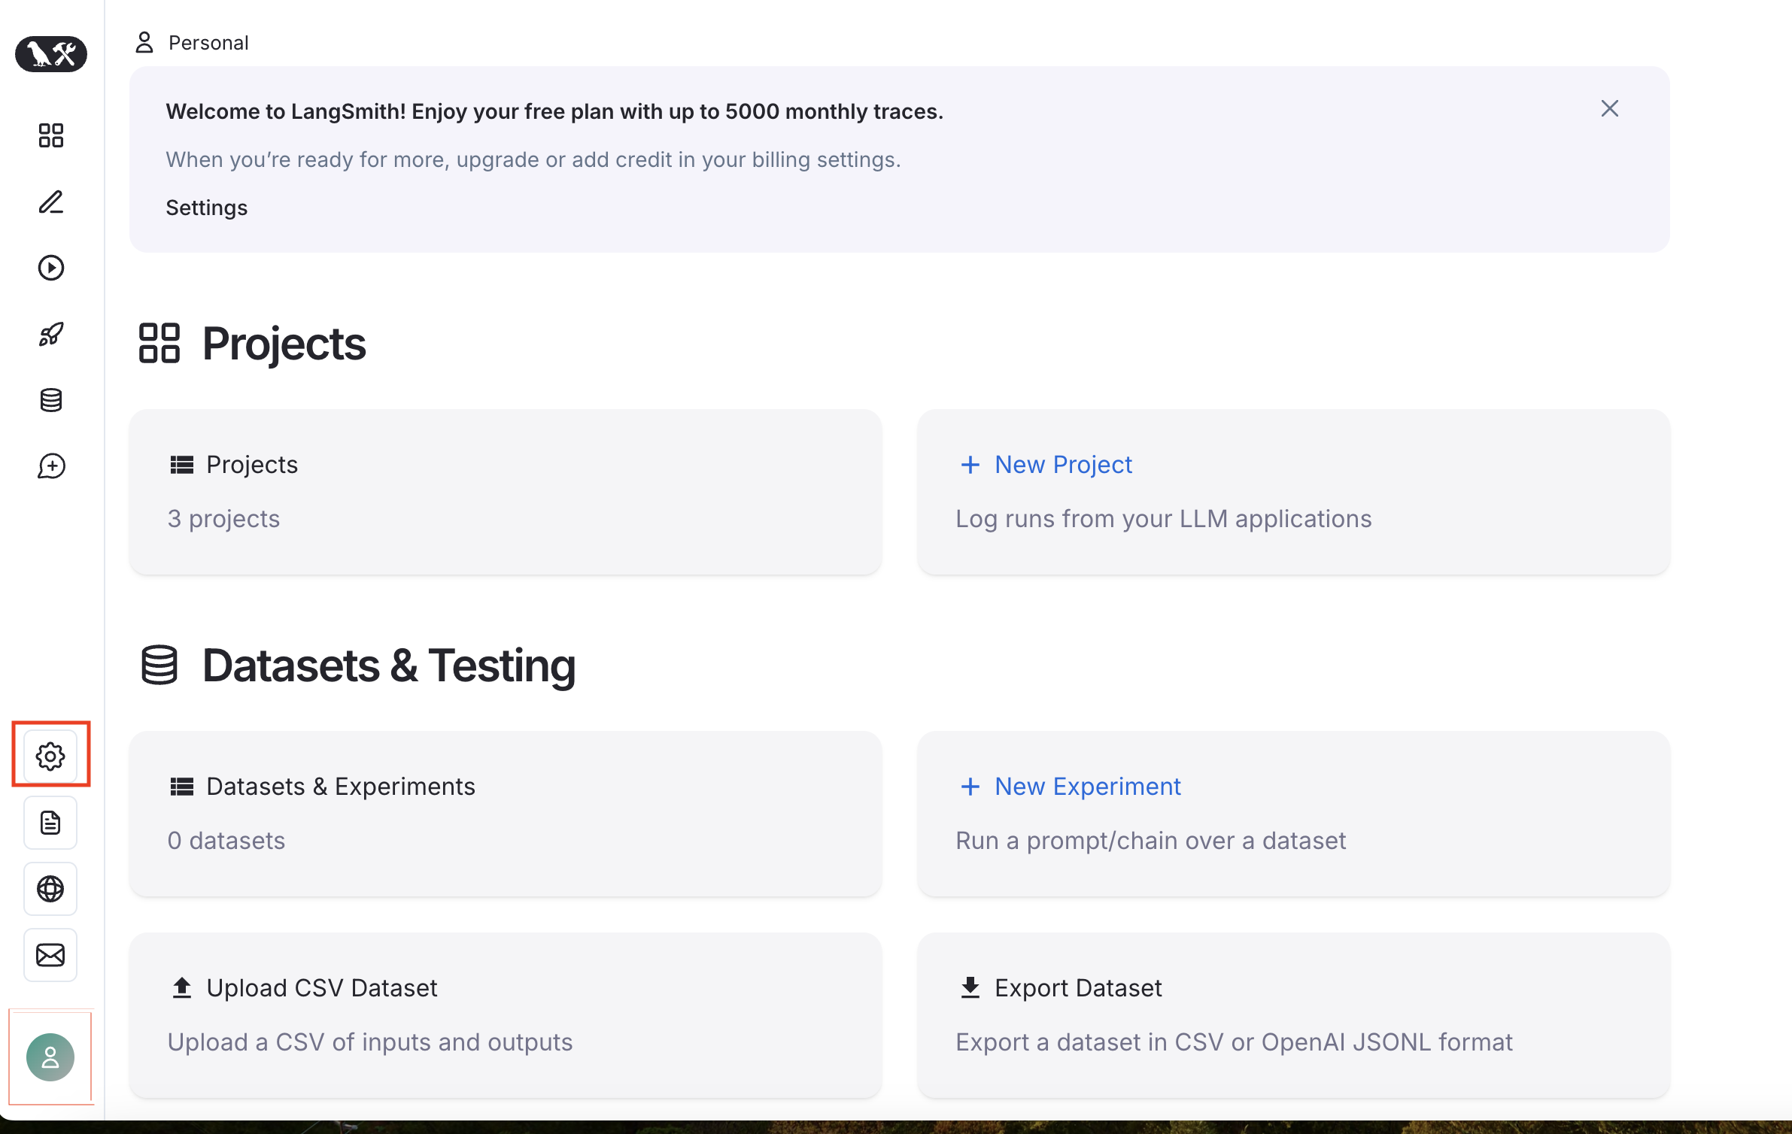Dismiss the welcome banner with X

coord(1609,109)
